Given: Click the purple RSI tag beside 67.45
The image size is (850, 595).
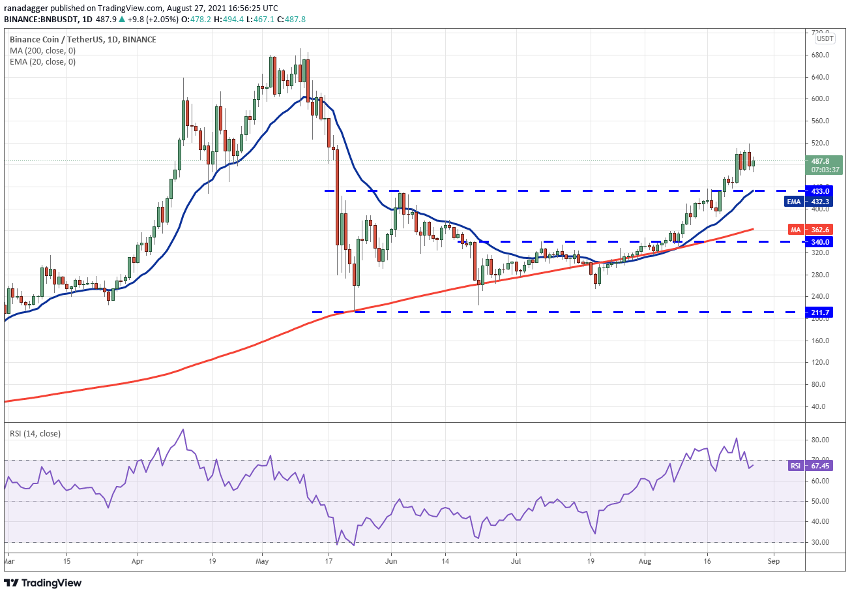Looking at the screenshot, I should tap(796, 466).
